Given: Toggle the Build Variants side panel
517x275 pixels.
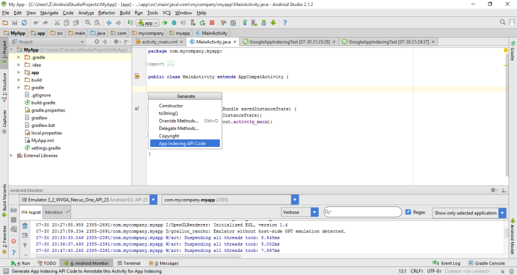Looking at the screenshot, I should 4,200.
